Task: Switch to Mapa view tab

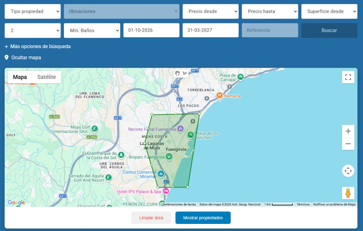Action: click(20, 77)
